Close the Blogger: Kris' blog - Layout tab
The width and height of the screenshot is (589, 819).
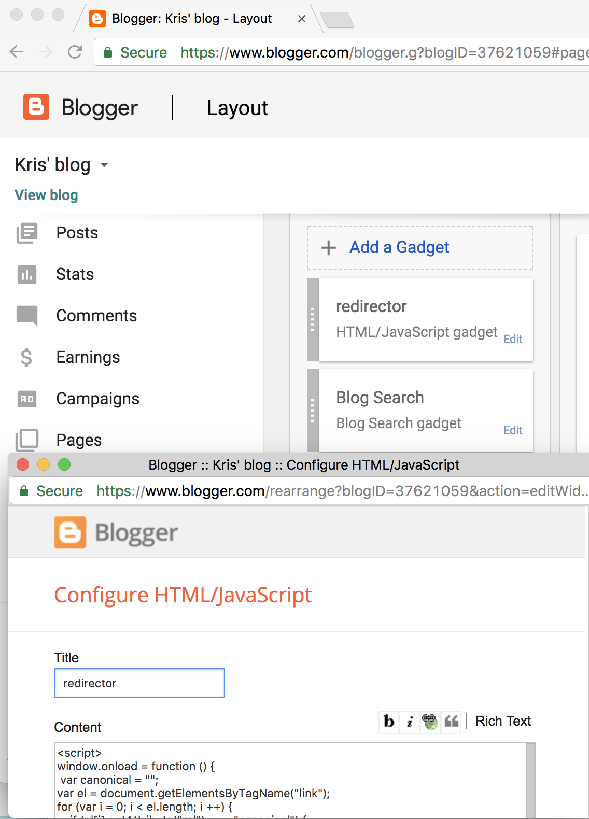point(302,19)
